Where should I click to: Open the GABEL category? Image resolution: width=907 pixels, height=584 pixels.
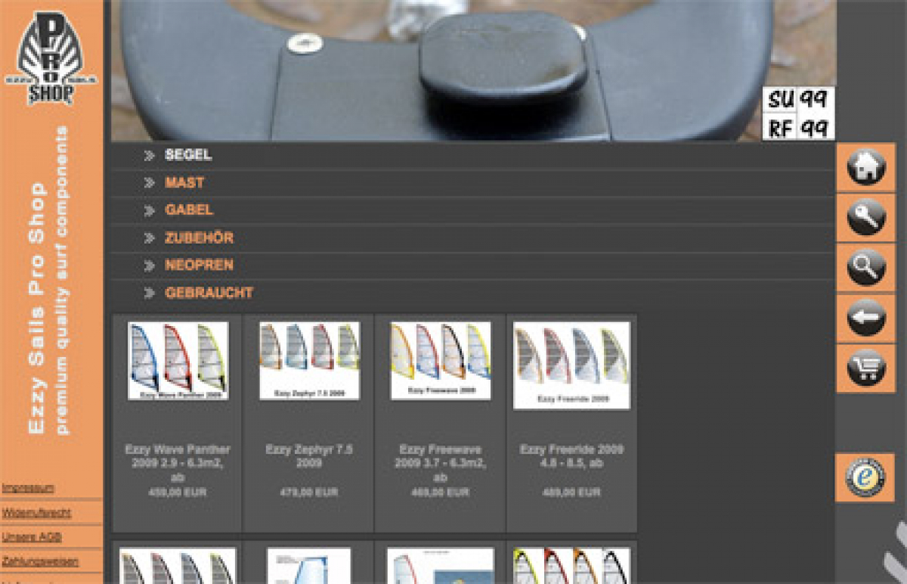point(189,210)
